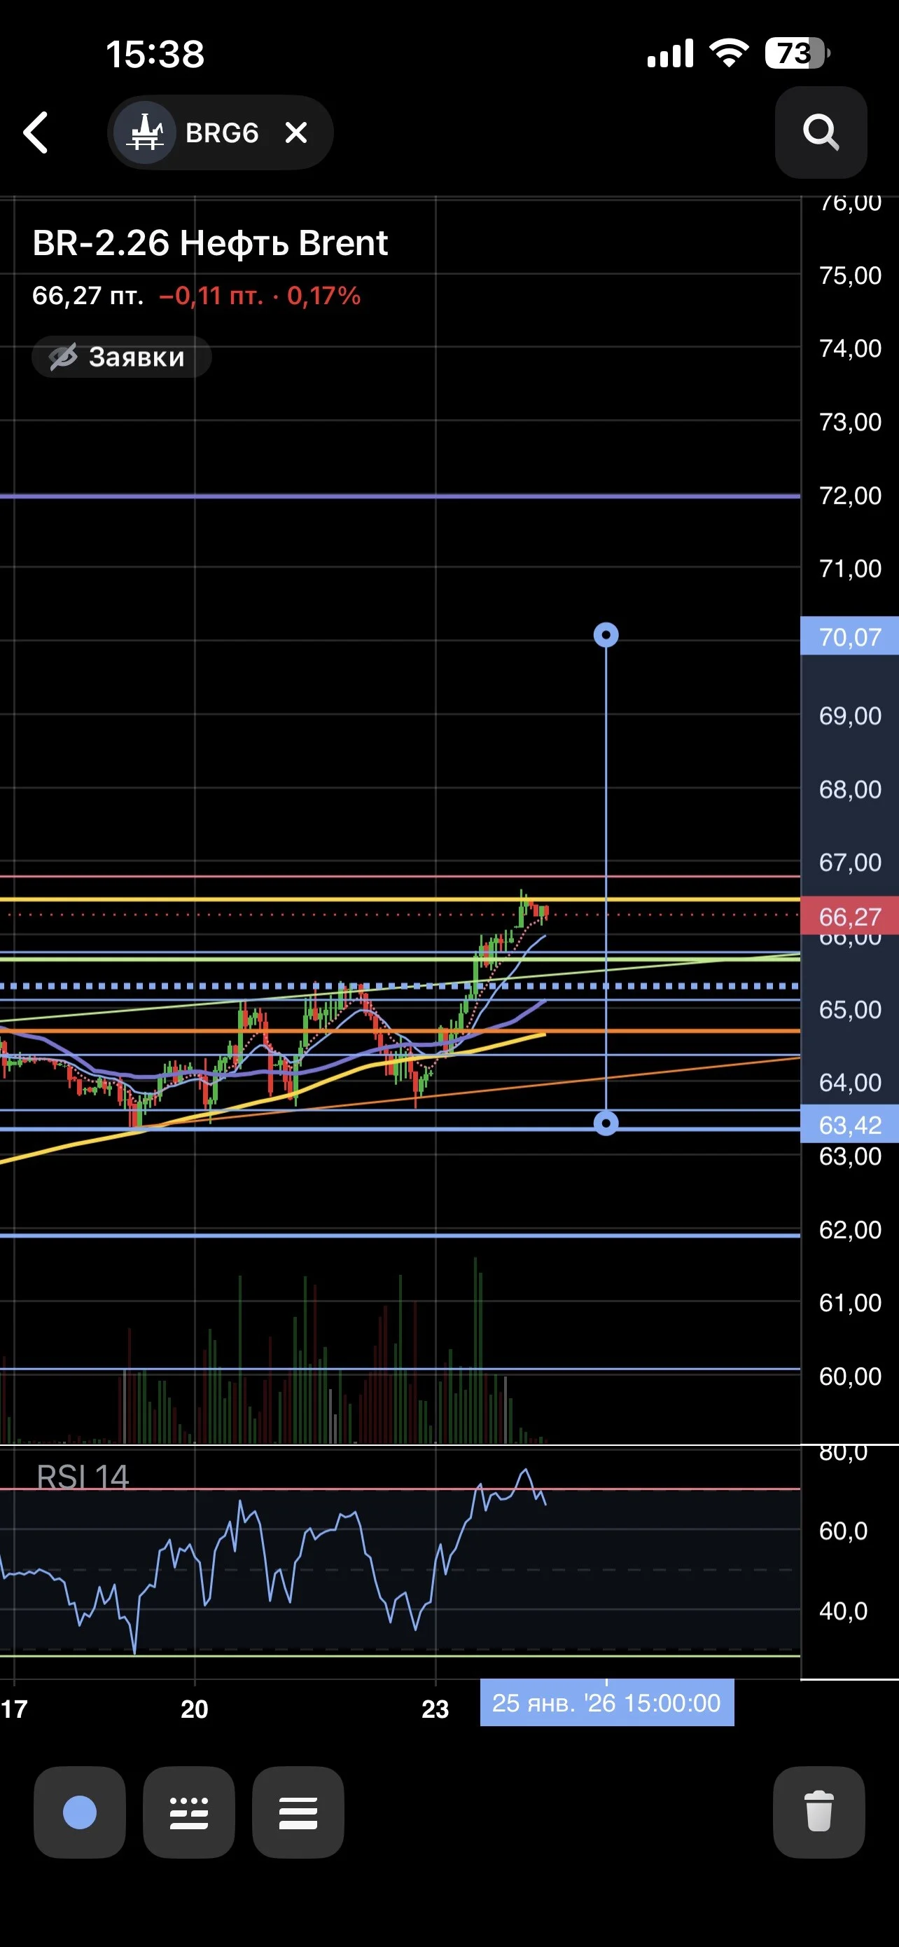
Task: Delete the selected drawing with trash icon
Action: 819,1812
